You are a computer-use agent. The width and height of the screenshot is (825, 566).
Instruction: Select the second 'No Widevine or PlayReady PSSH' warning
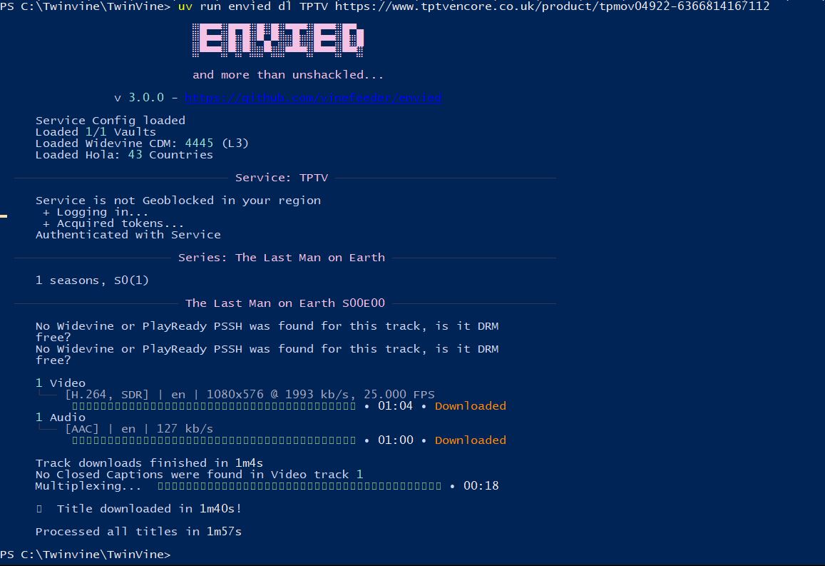267,354
